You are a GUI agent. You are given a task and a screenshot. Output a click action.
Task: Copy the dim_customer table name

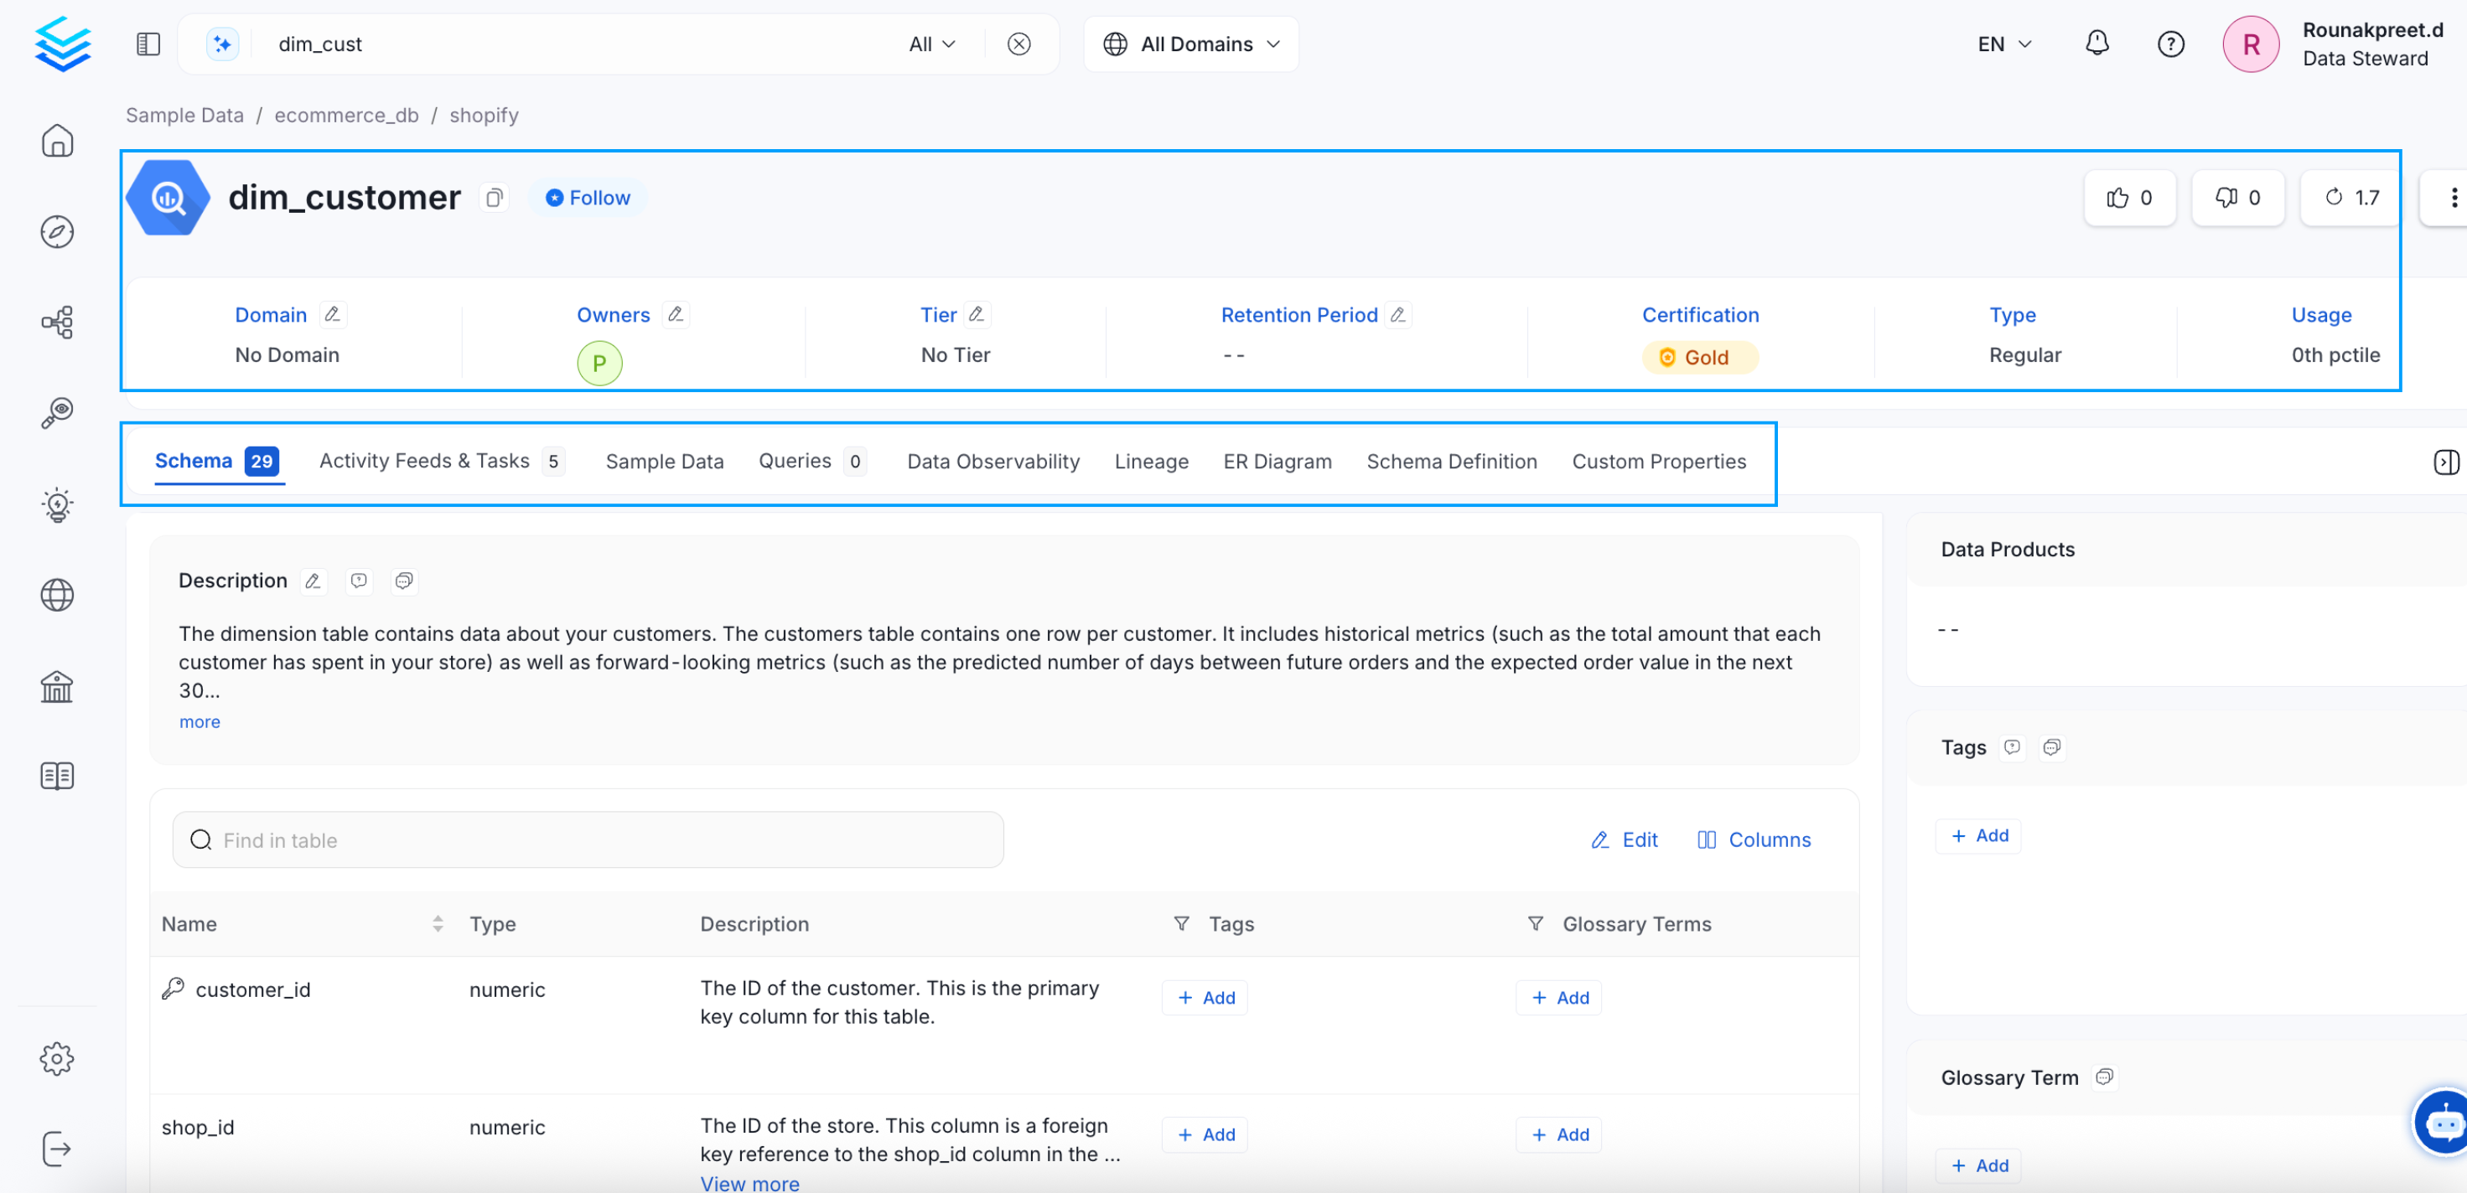[x=495, y=197]
